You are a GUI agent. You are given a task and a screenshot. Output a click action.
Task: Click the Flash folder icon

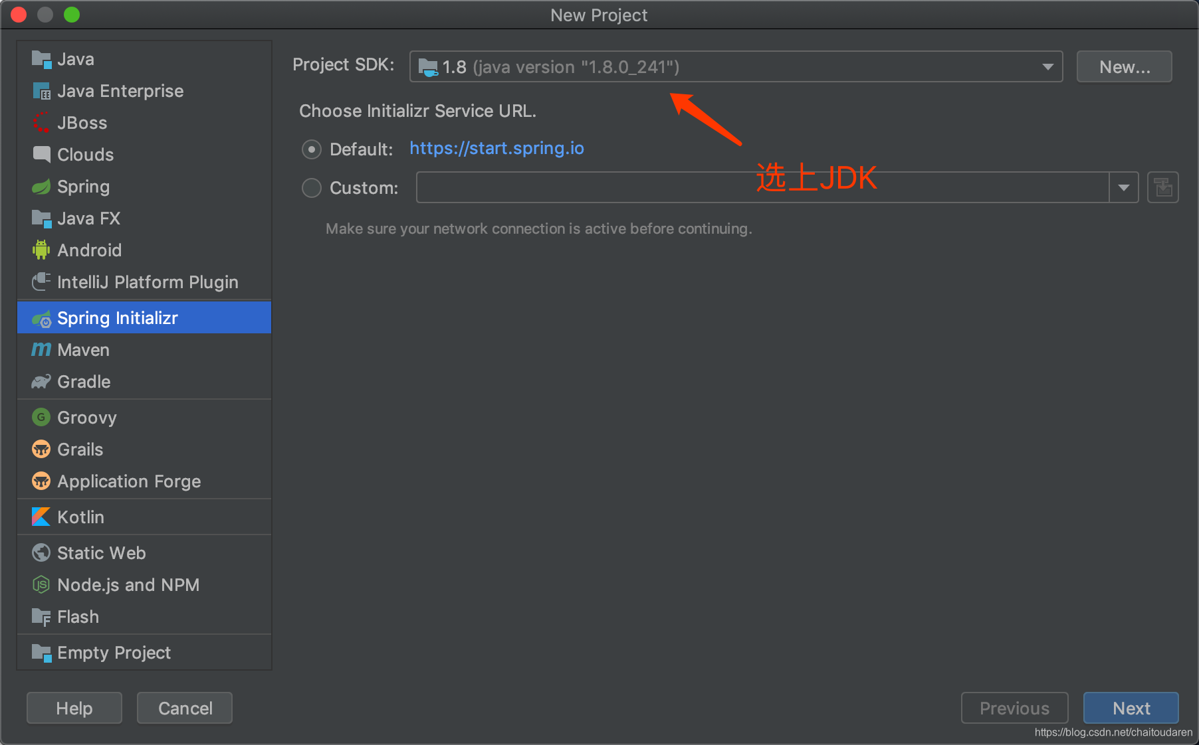click(x=41, y=617)
